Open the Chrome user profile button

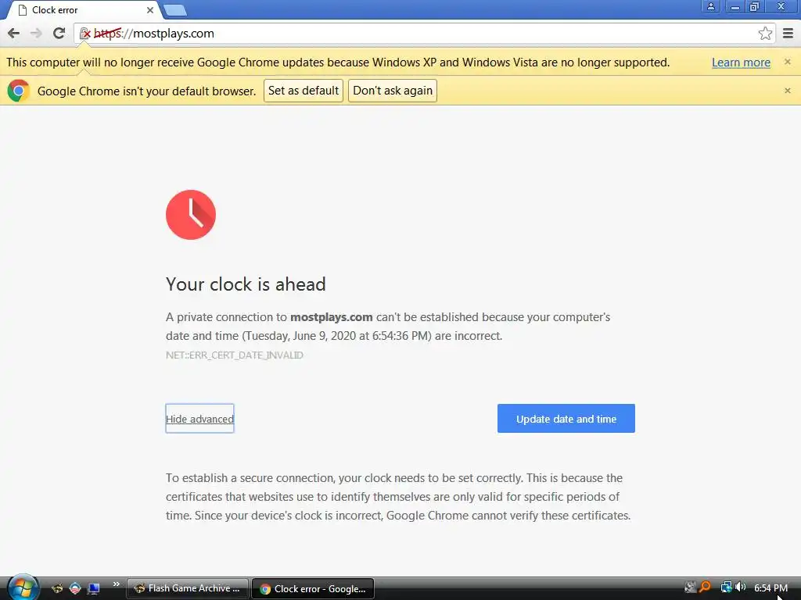710,6
